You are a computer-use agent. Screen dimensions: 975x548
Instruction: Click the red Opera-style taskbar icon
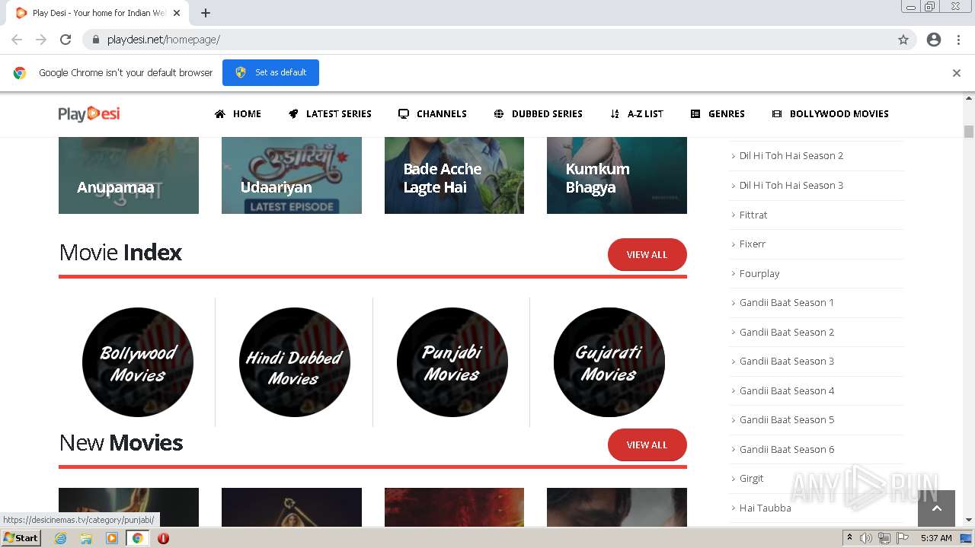[163, 538]
